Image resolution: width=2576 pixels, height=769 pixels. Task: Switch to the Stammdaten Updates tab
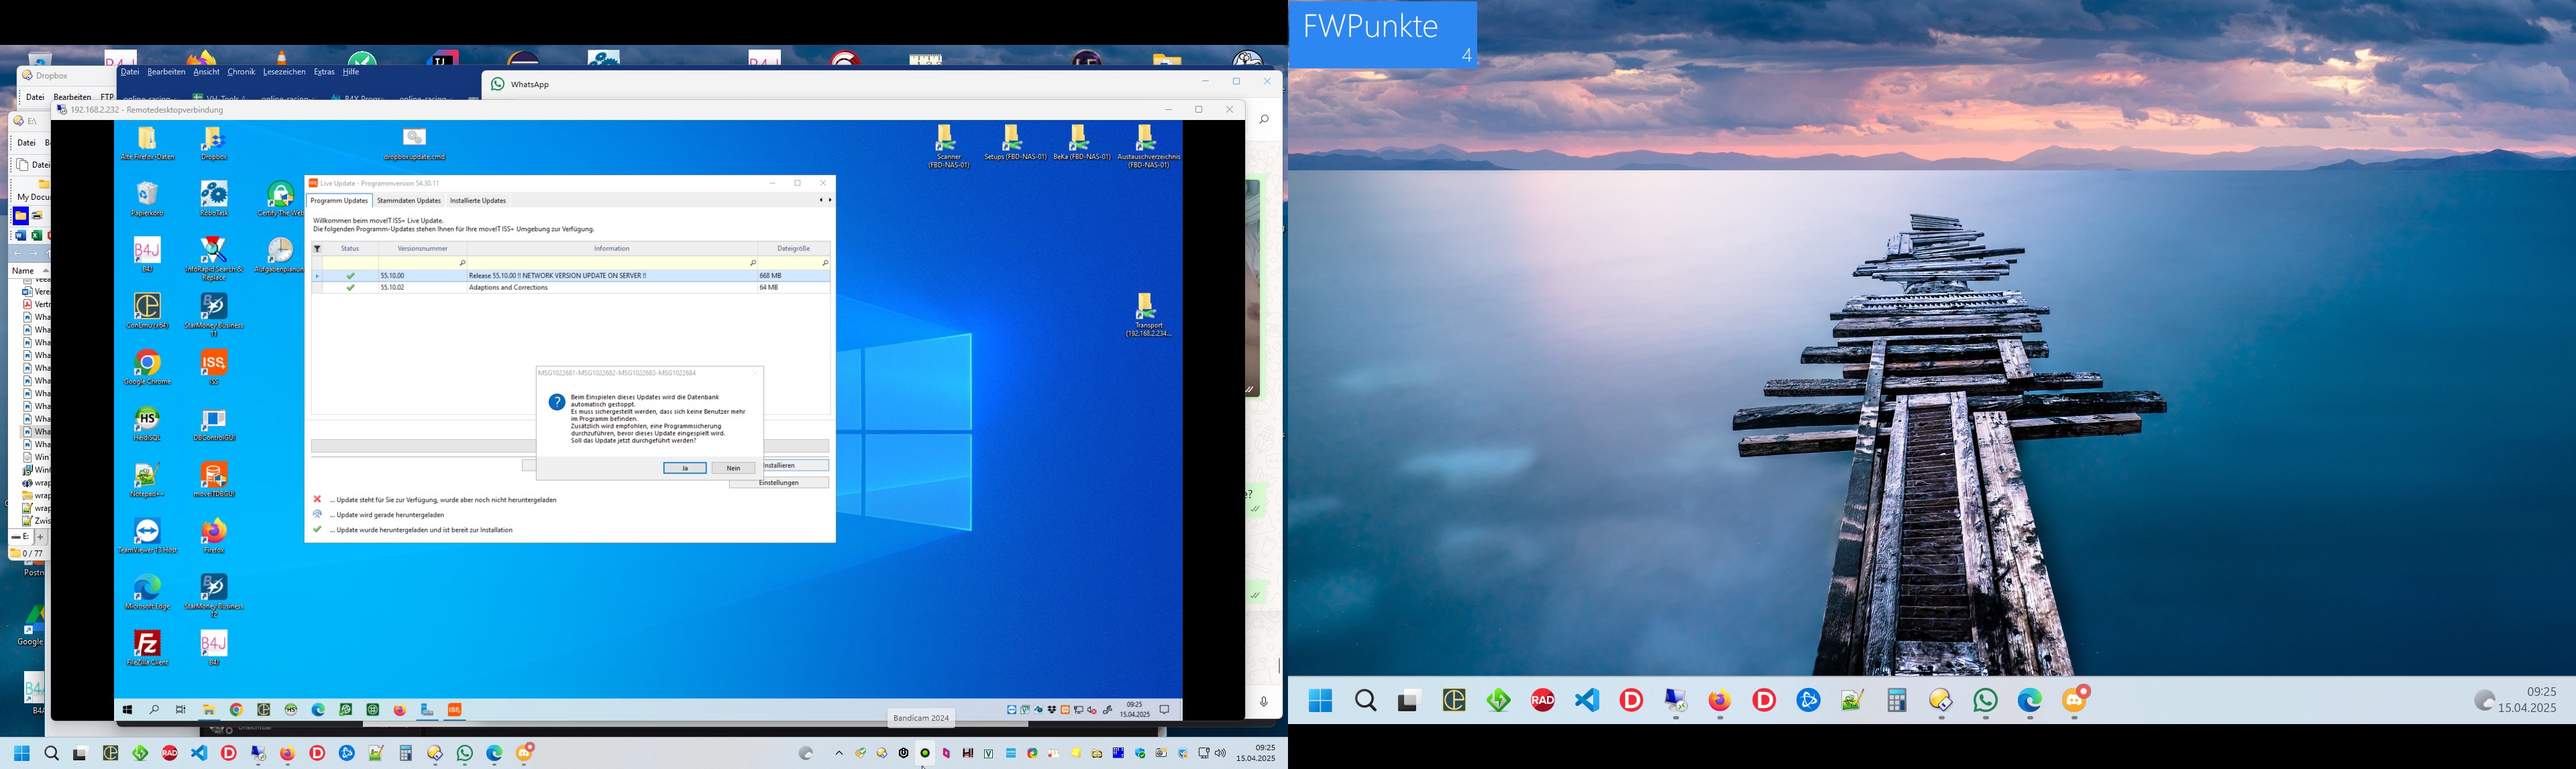pos(408,201)
